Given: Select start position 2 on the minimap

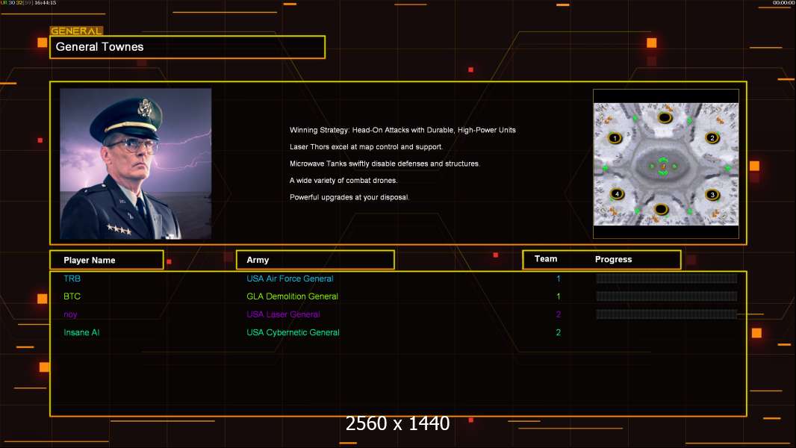Looking at the screenshot, I should coord(712,138).
